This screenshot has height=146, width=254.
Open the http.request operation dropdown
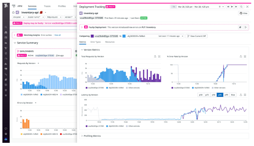(x=54, y=17)
